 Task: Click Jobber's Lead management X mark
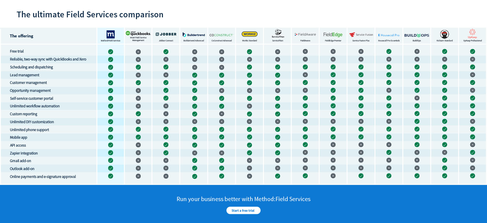click(166, 75)
